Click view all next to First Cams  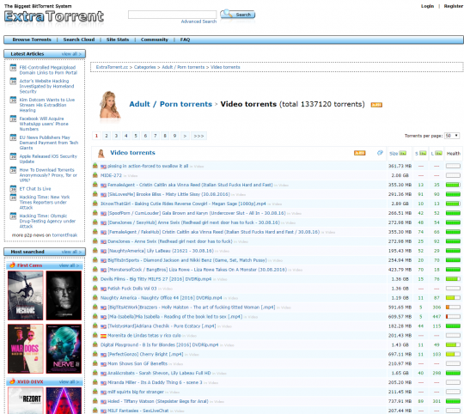[x=69, y=265]
